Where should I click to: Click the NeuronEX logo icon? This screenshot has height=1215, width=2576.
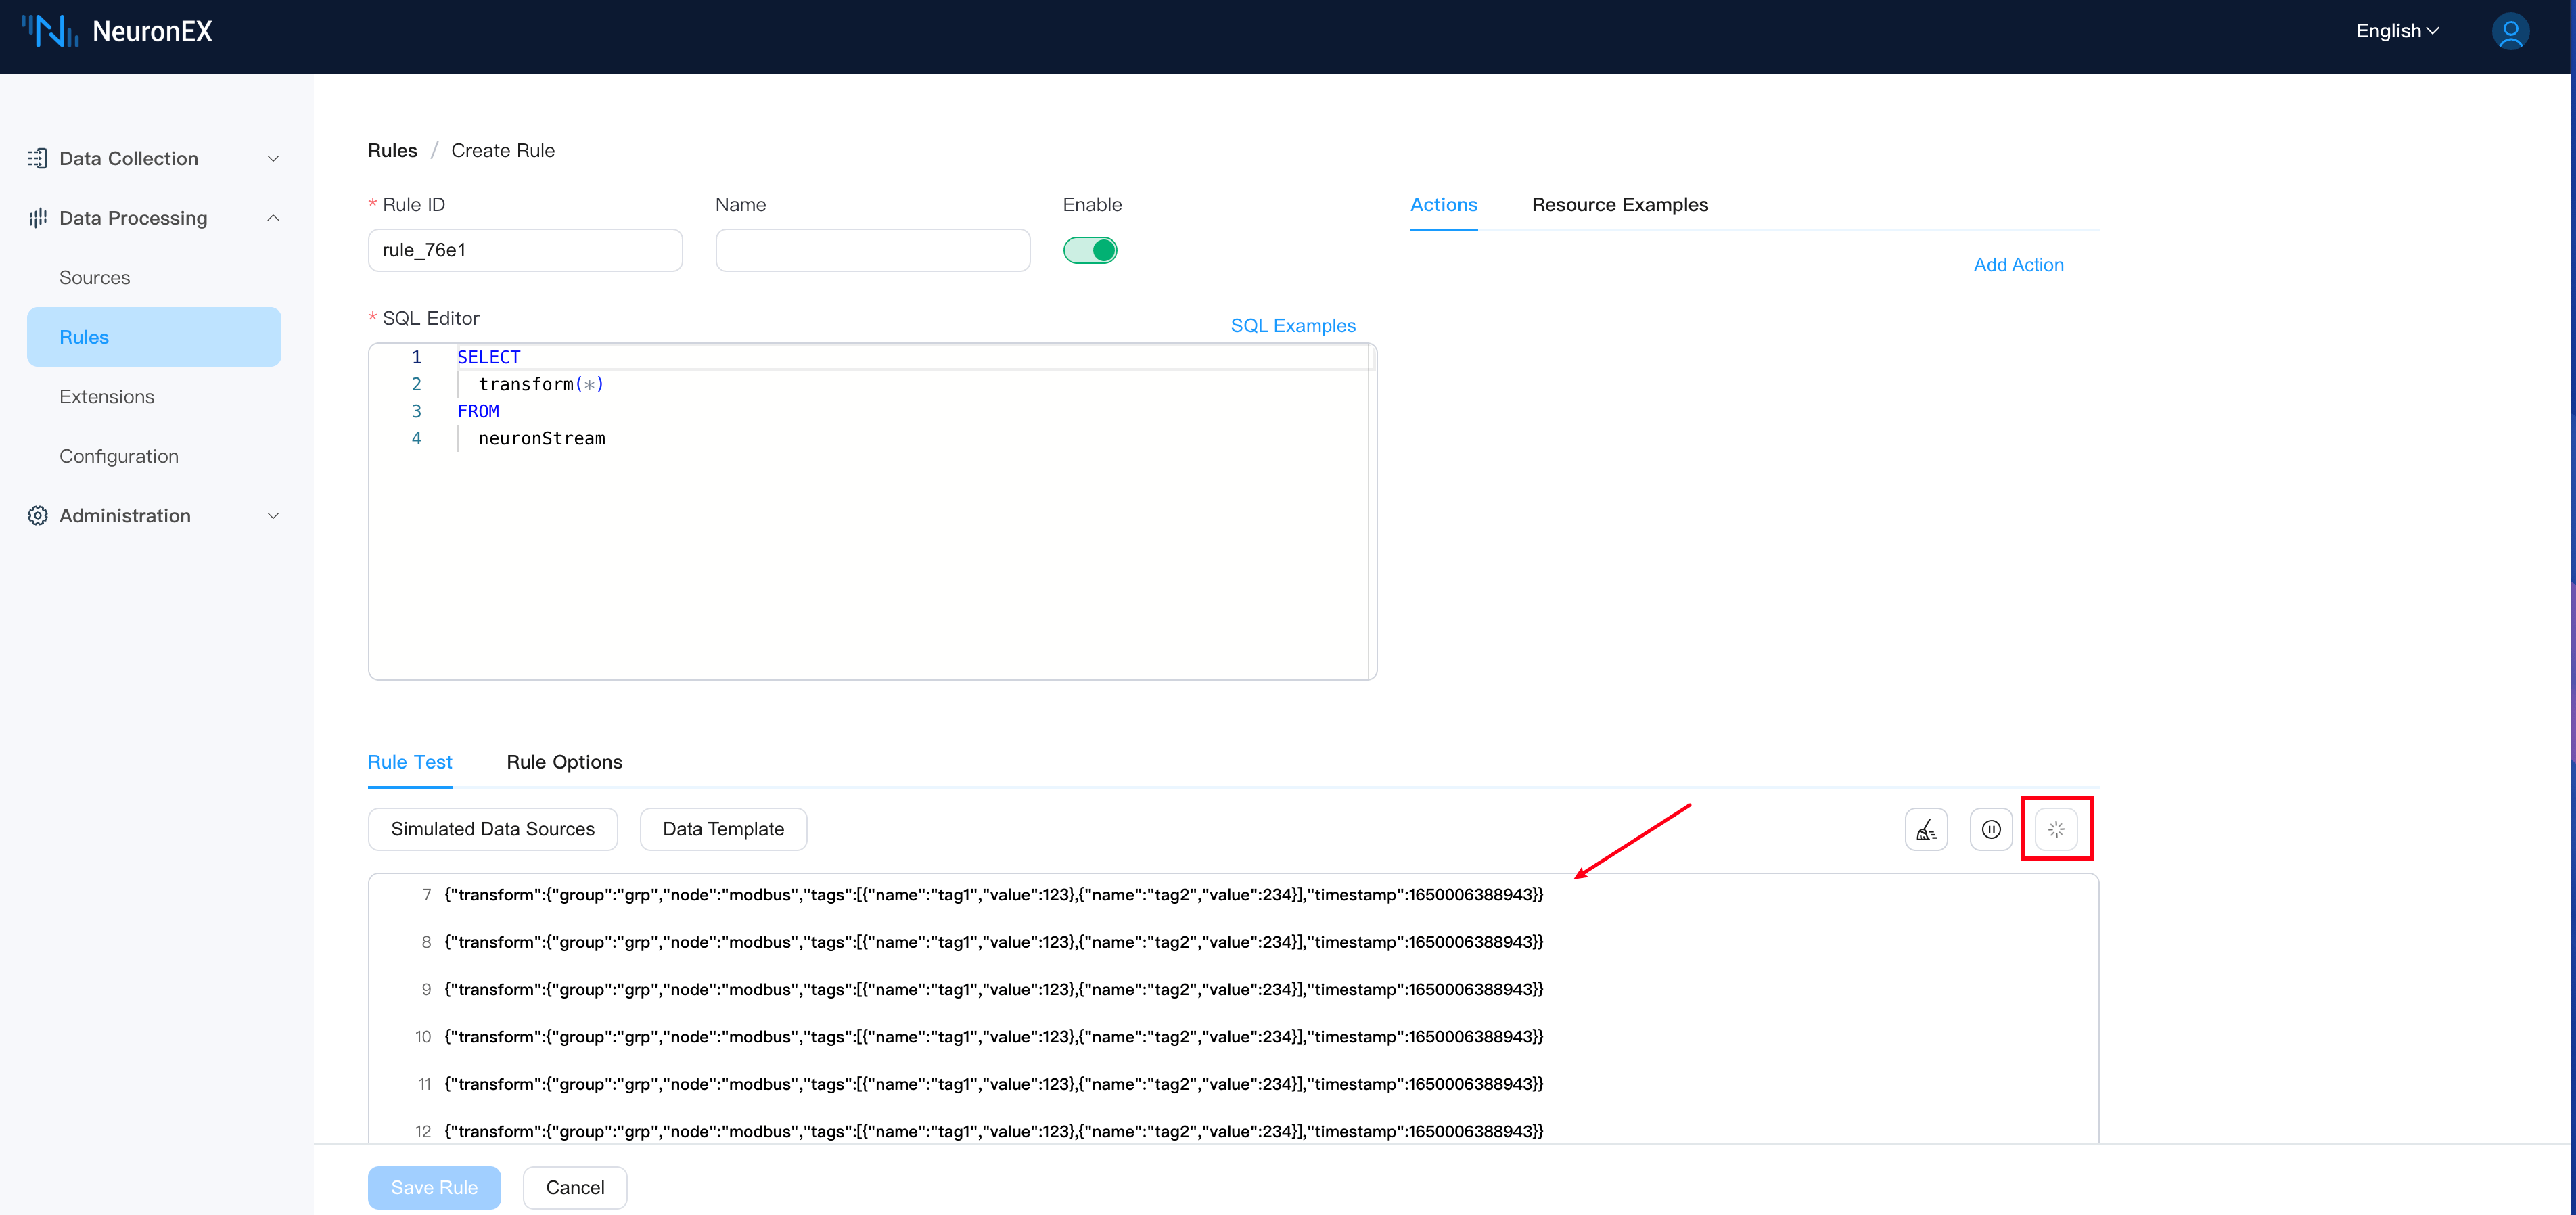coord(50,31)
